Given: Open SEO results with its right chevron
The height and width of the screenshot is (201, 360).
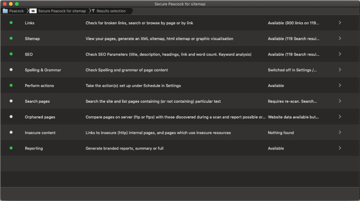Looking at the screenshot, I should click(340, 54).
